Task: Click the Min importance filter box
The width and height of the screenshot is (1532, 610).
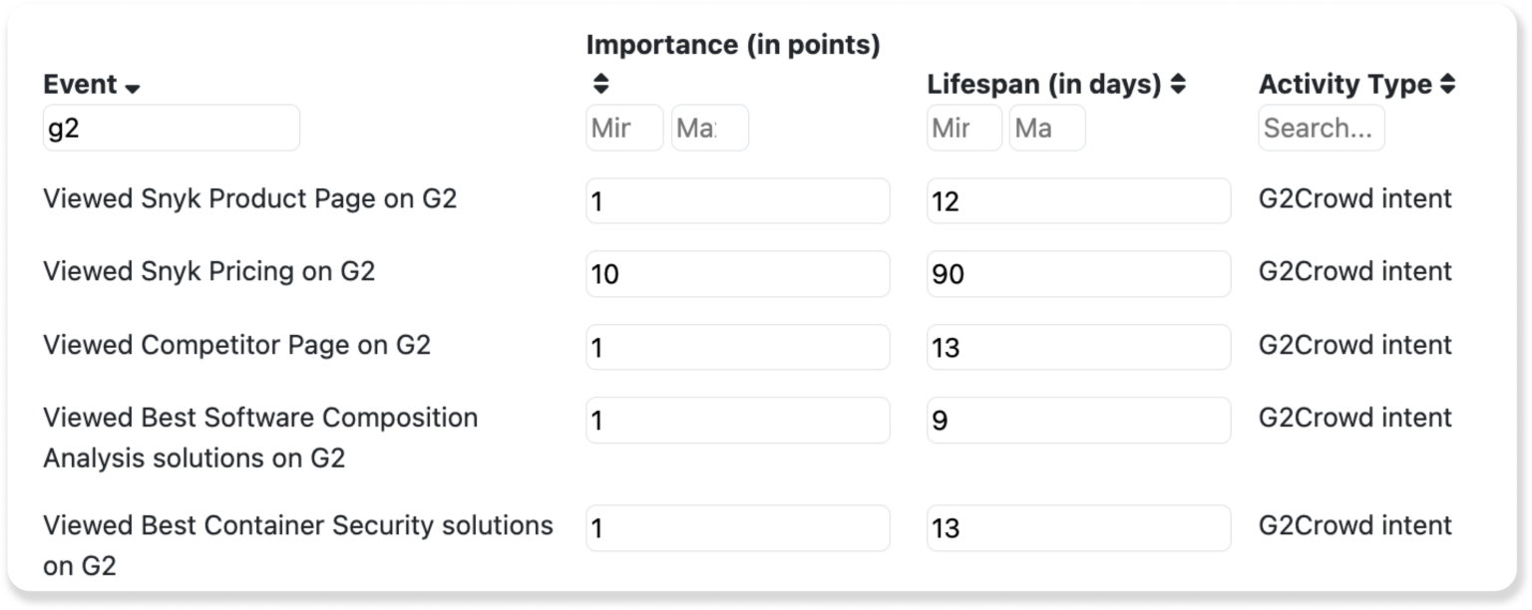Action: pos(624,127)
